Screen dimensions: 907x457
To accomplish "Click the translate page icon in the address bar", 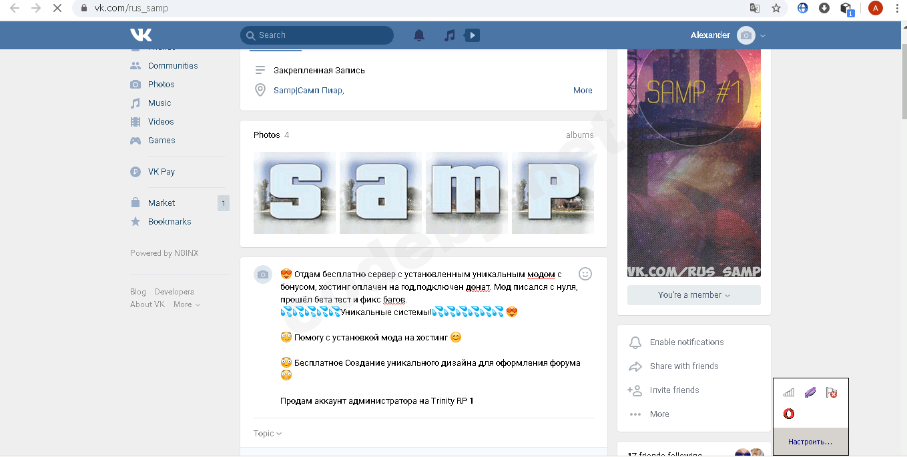I will point(755,9).
